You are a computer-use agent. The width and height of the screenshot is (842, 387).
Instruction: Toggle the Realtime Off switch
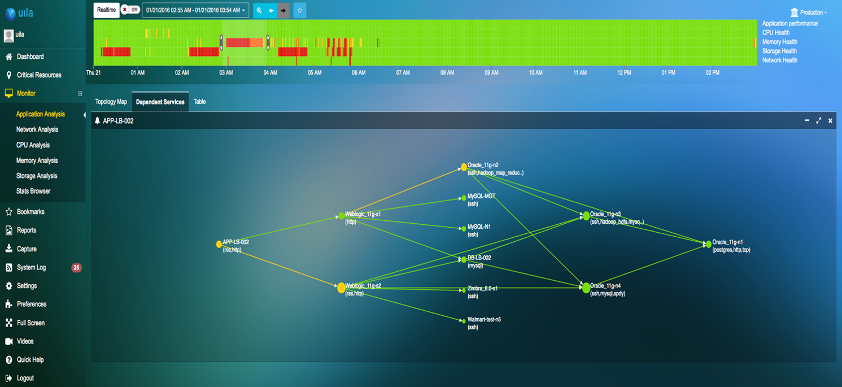130,10
